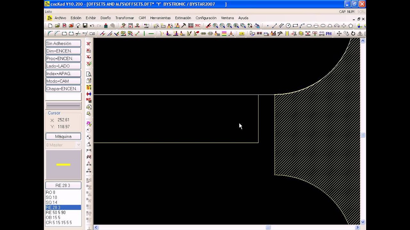Open the Configuración menu
410x230 pixels.
click(206, 18)
